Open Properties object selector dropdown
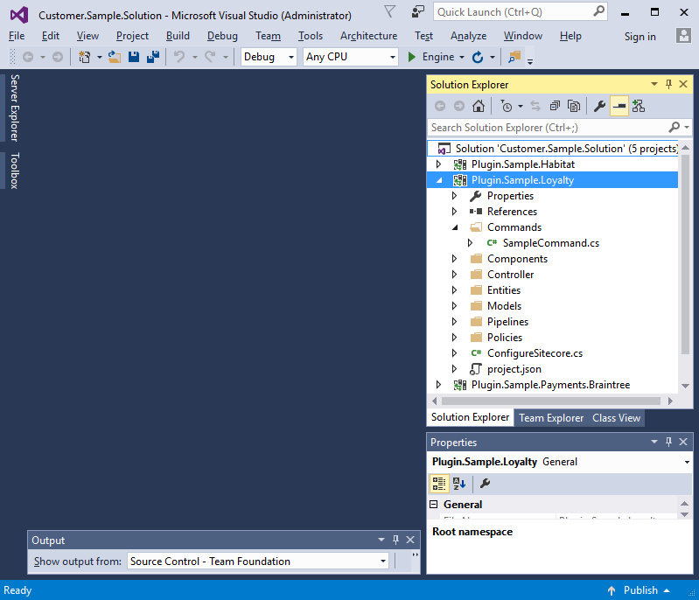Screen dimensions: 699x600 click(x=687, y=462)
